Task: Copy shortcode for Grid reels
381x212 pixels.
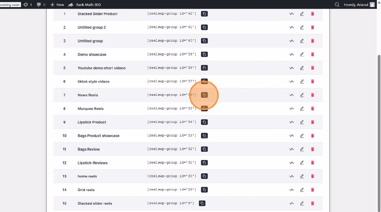Action: [204, 190]
